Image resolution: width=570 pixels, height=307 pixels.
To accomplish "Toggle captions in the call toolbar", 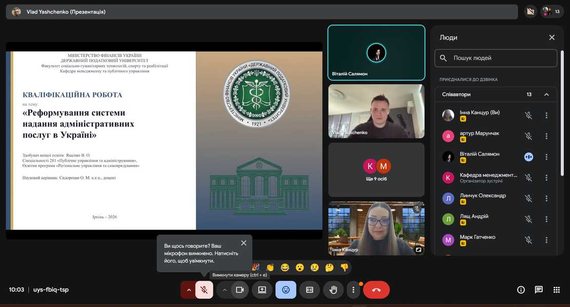I will tap(309, 290).
